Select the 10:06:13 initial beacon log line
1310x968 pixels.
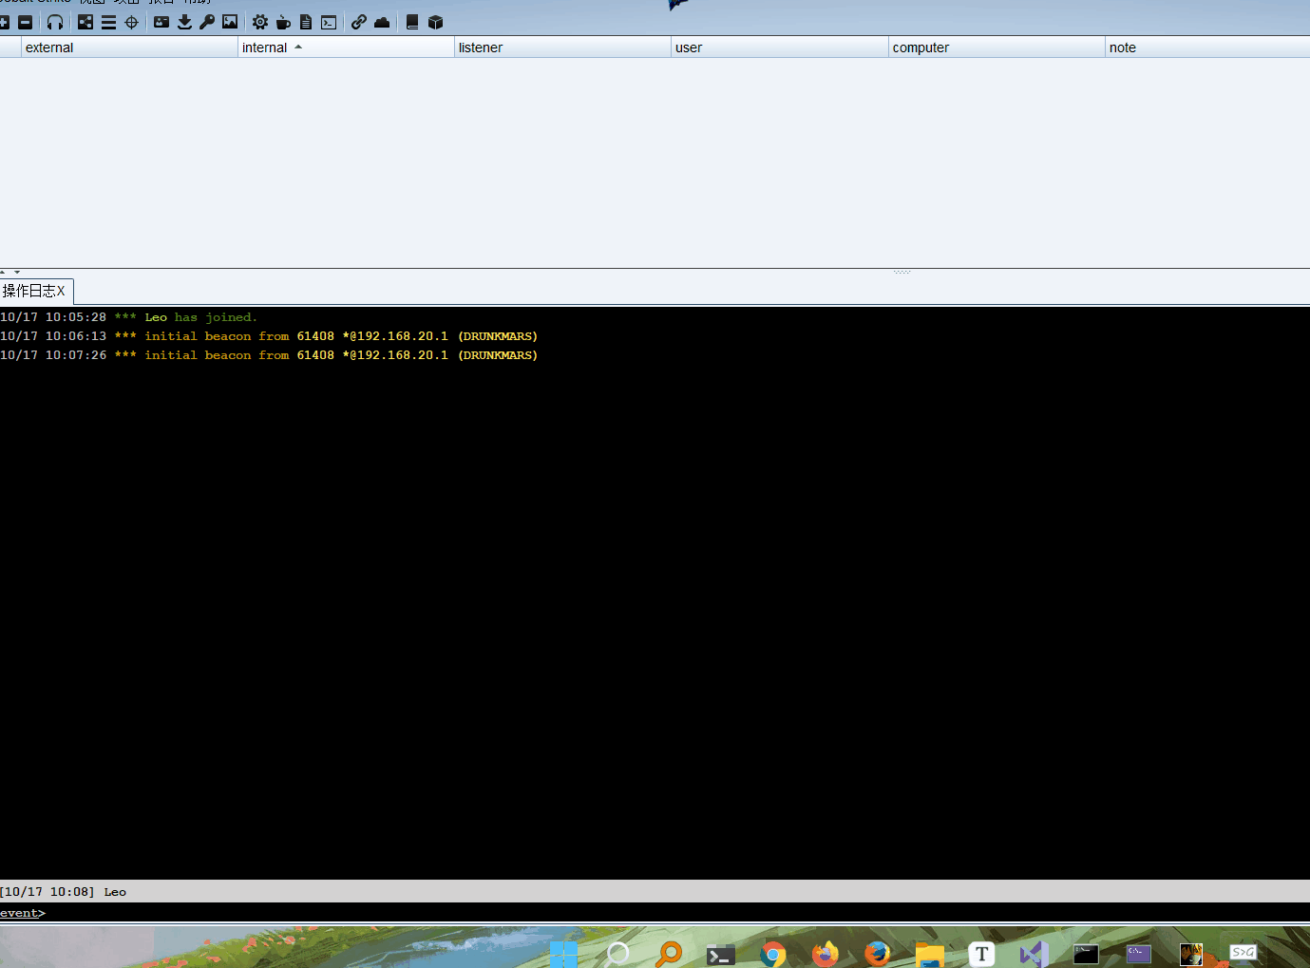(x=269, y=336)
